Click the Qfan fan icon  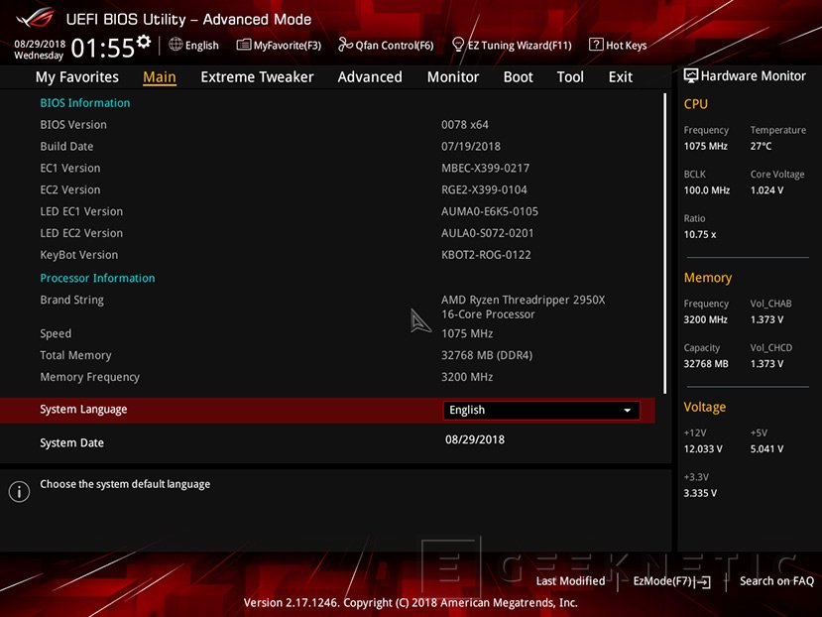coord(345,45)
